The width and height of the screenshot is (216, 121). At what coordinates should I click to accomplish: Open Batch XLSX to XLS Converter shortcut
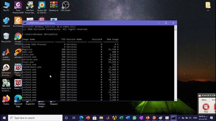(6, 85)
